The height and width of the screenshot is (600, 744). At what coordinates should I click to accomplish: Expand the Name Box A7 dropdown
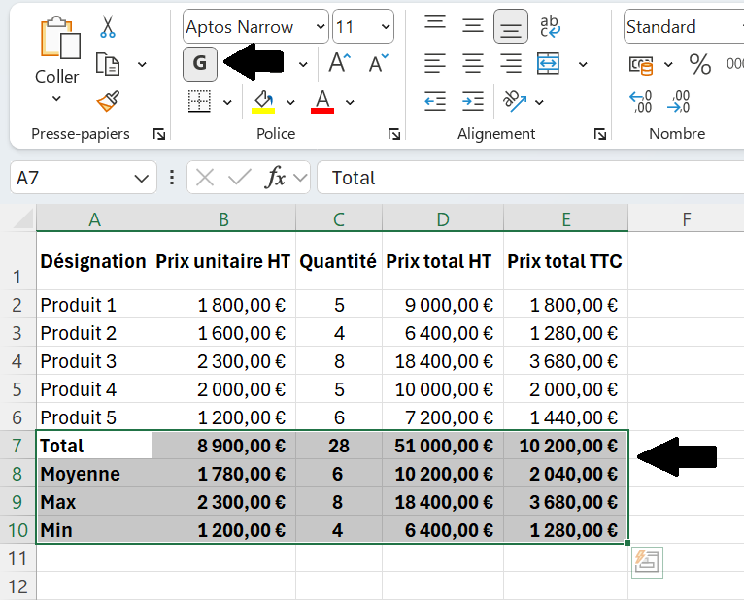click(x=141, y=179)
